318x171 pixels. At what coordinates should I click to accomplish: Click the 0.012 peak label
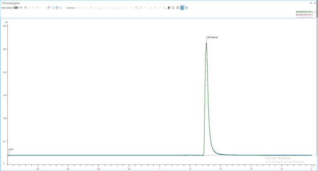click(11, 149)
